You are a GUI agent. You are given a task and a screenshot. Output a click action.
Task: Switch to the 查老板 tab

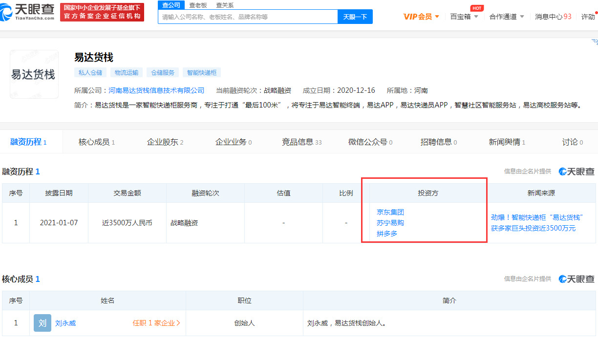click(x=197, y=5)
